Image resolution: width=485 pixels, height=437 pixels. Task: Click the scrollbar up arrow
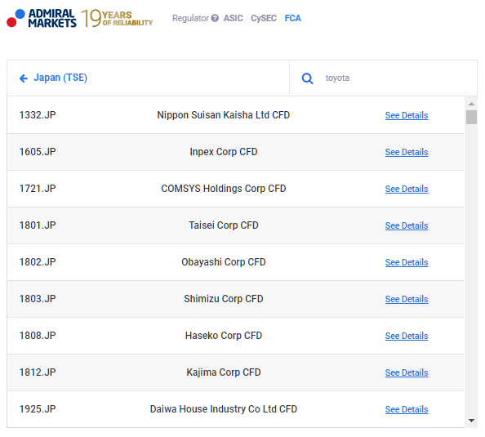tap(471, 104)
